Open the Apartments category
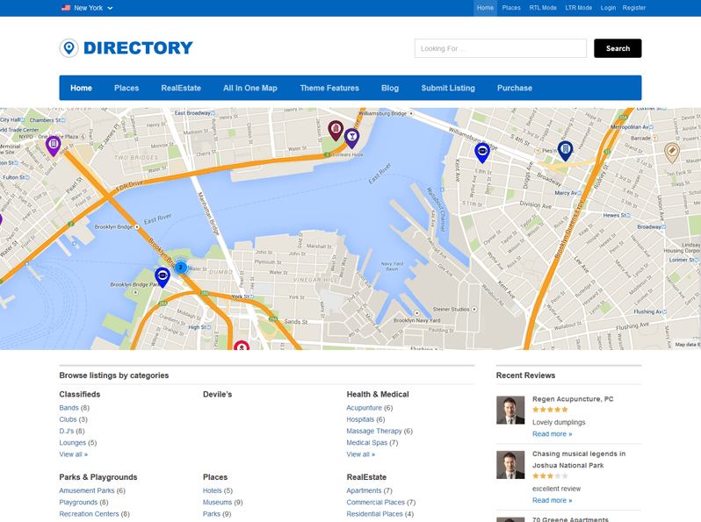 pos(364,490)
